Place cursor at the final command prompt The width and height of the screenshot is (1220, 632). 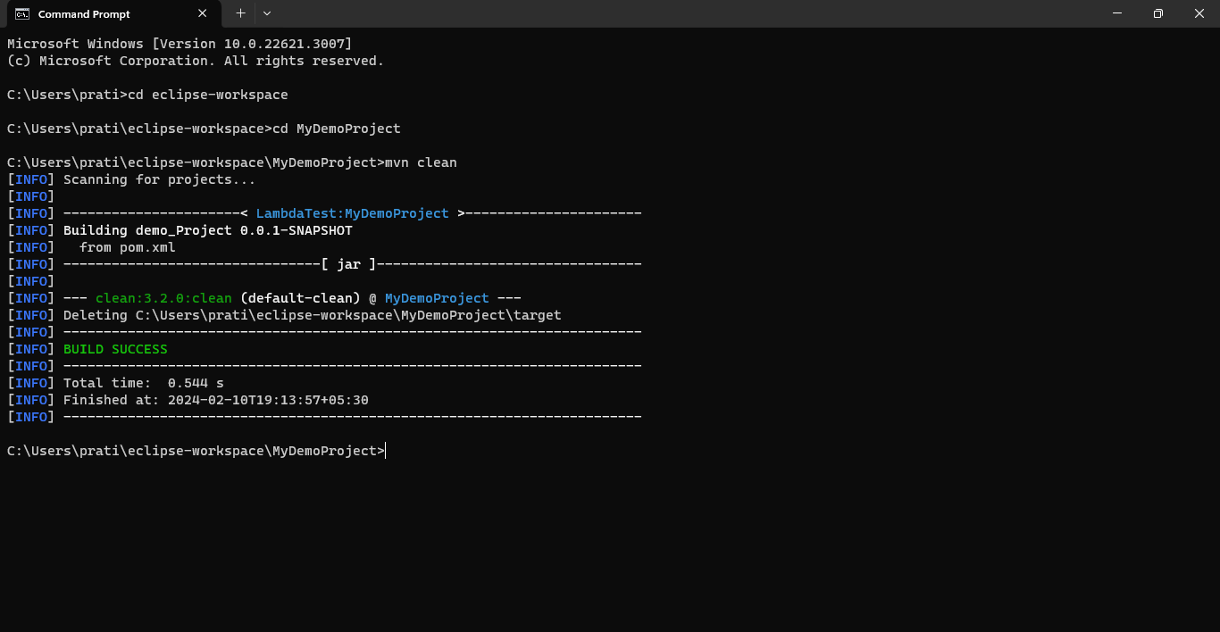click(386, 451)
